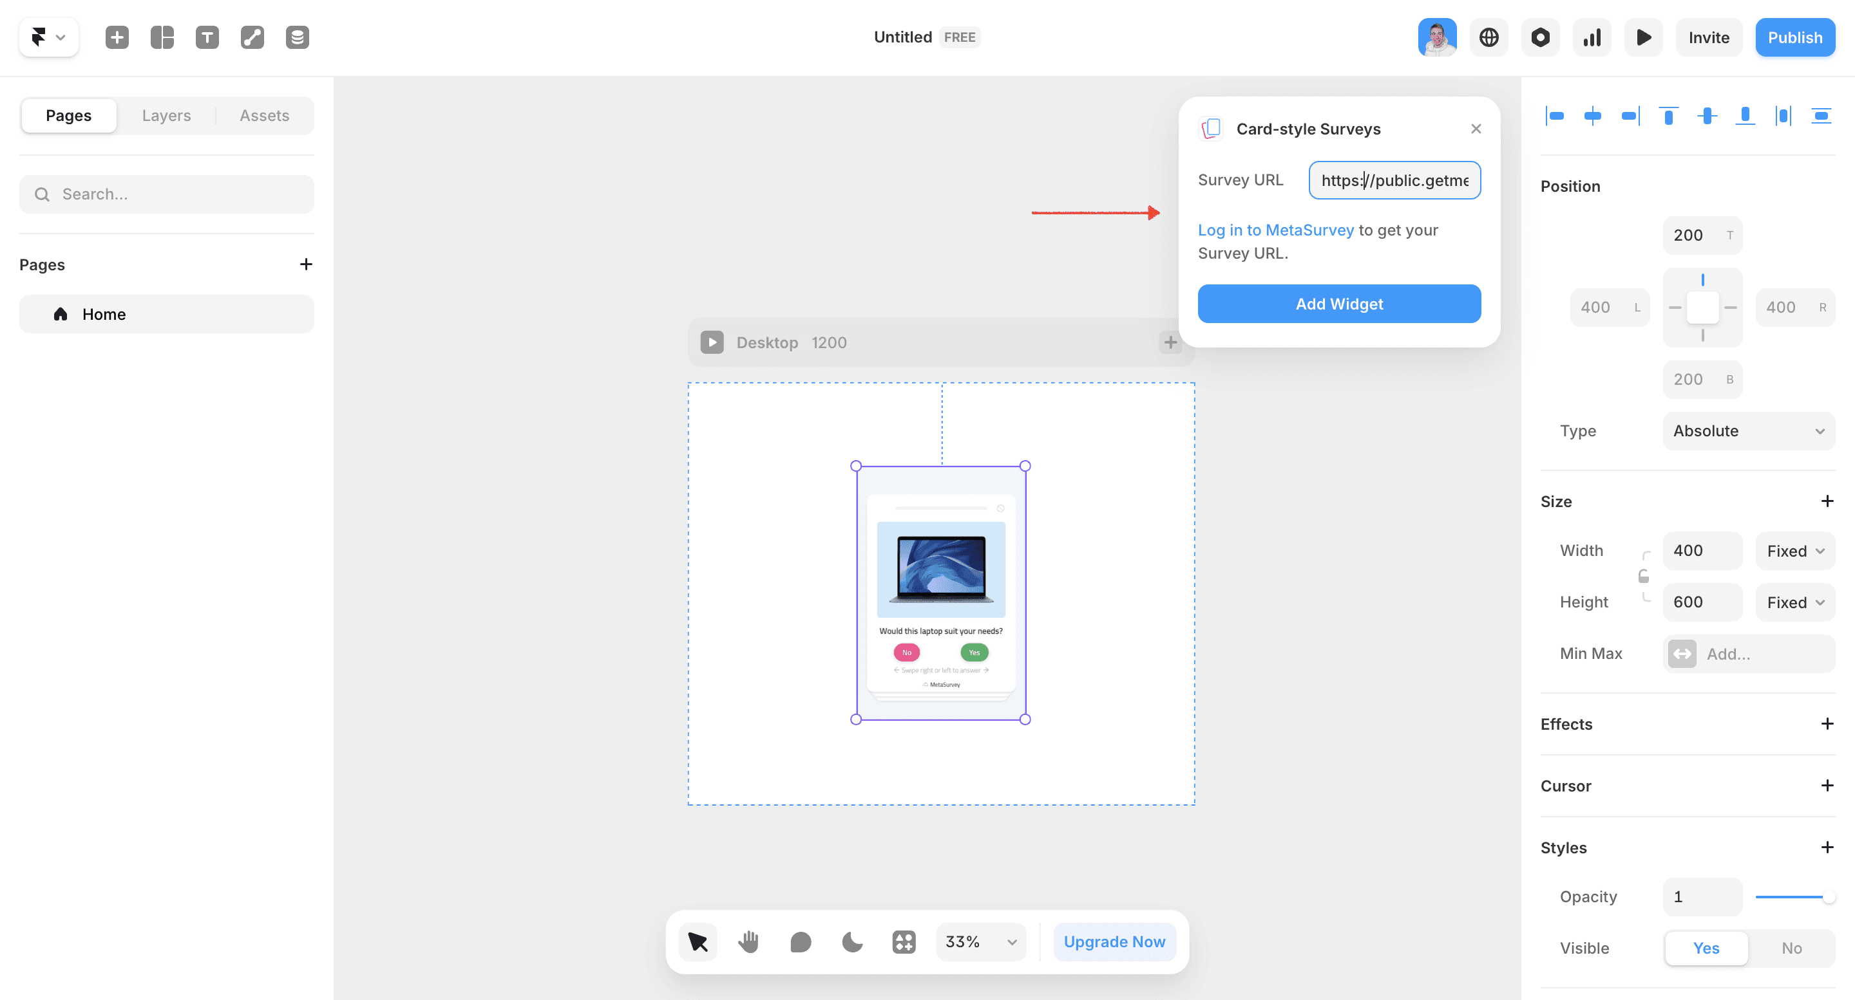This screenshot has height=1000, width=1855.
Task: Switch to the Assets tab
Action: pyautogui.click(x=264, y=115)
